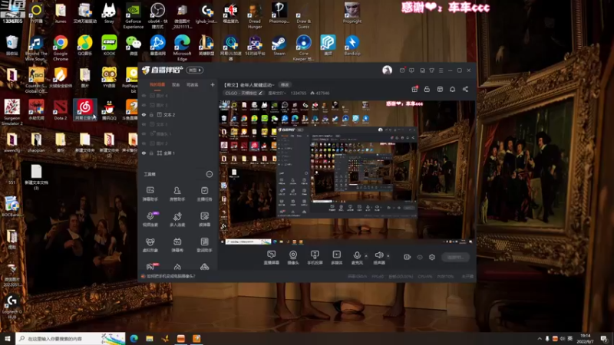Open the 主播任务 tool

[x=204, y=194]
